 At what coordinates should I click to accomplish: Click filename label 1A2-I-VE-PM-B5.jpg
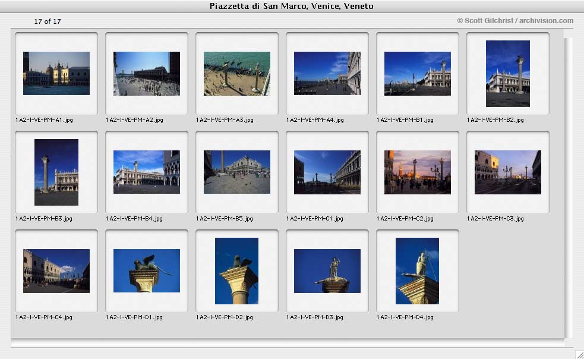(x=225, y=219)
